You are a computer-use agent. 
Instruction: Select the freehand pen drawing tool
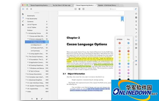click(136, 29)
